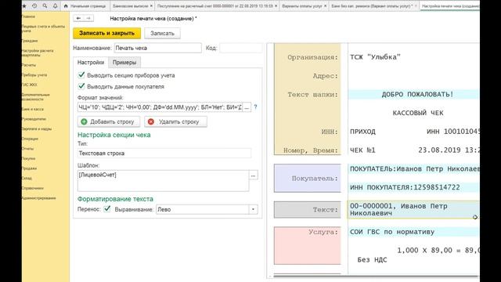The image size is (501, 282).
Task: Close the Банк без кап. ремонта tab
Action: click(x=416, y=6)
